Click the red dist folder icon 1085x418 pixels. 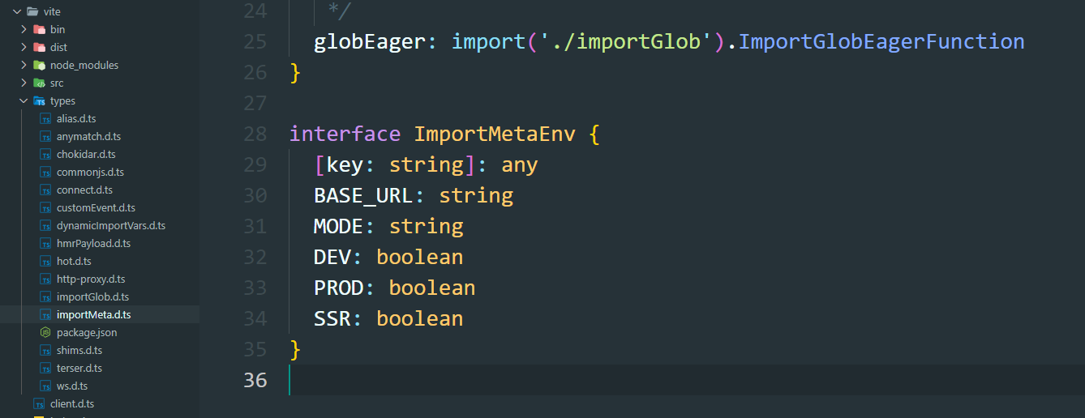click(x=39, y=47)
